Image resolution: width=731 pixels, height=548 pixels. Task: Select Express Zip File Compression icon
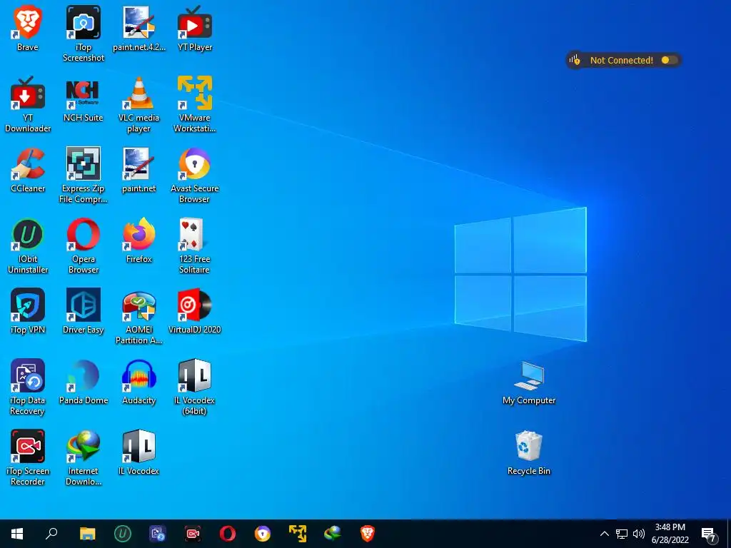(84, 175)
